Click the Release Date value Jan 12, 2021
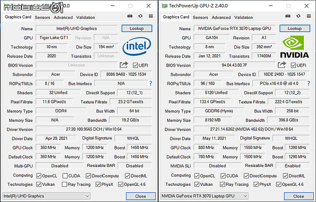 (x=209, y=56)
